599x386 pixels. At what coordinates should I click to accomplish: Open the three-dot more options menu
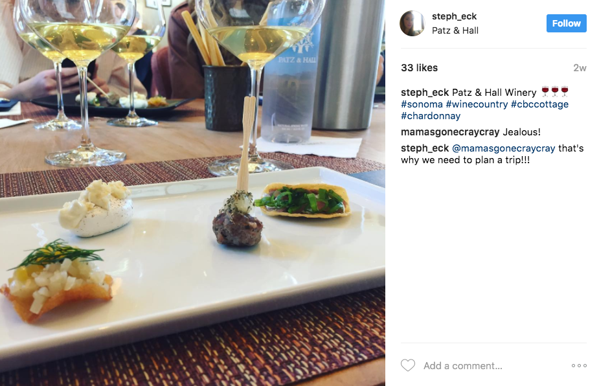tap(579, 366)
